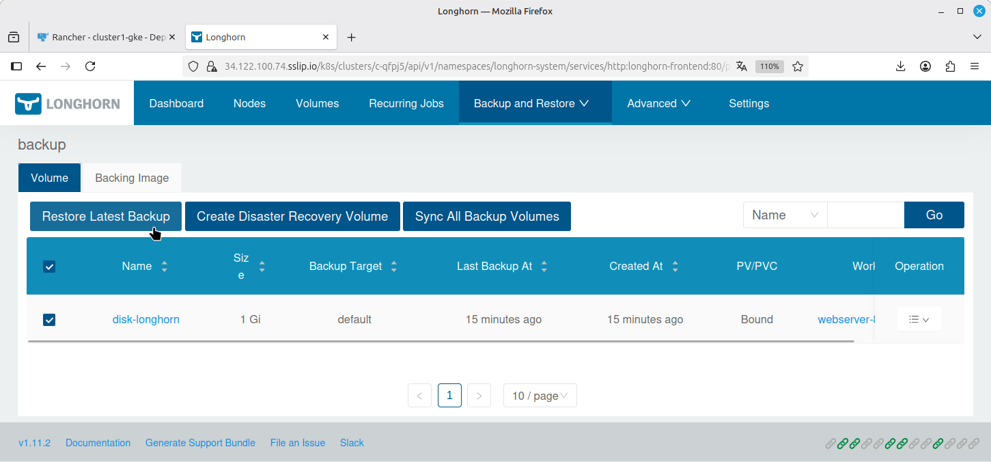
Task: Change the 10 / page size dropdown
Action: pyautogui.click(x=540, y=396)
